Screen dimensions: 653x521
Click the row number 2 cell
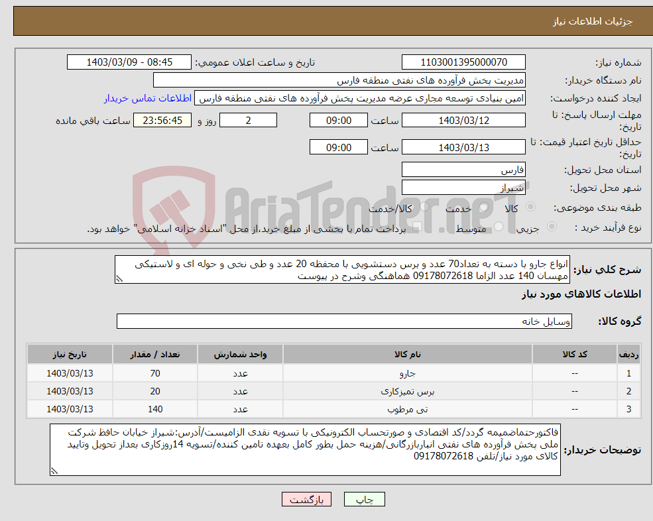(x=629, y=391)
